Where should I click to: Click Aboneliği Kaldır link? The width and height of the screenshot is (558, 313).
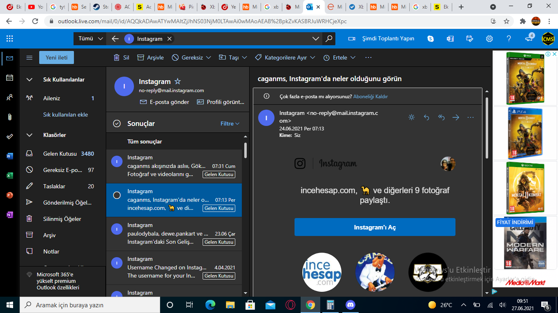point(371,97)
